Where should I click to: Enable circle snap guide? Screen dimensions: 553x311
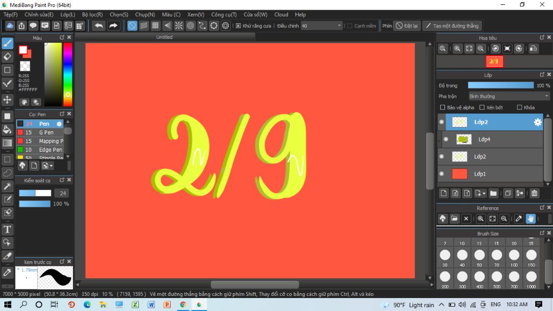pos(191,26)
